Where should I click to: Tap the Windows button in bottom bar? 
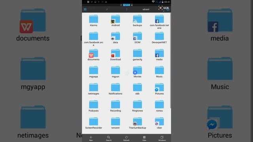[162, 138]
